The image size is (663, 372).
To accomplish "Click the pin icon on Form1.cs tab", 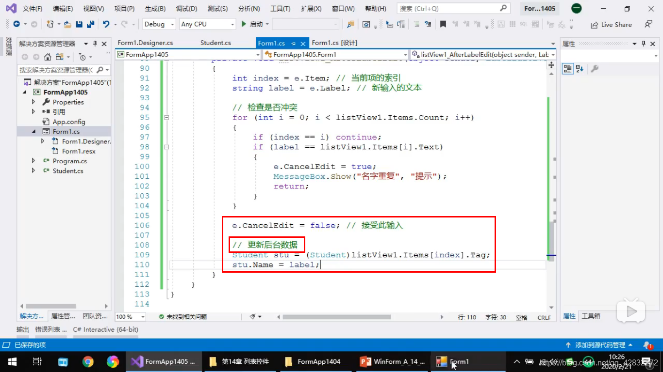I will point(294,44).
